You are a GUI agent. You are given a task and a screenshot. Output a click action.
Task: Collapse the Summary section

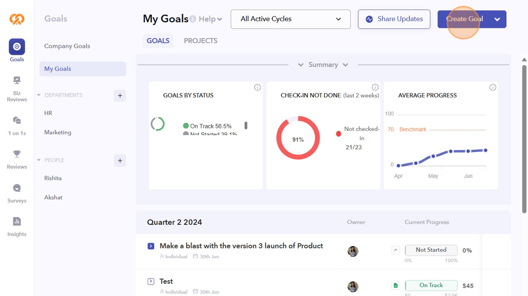(x=323, y=65)
